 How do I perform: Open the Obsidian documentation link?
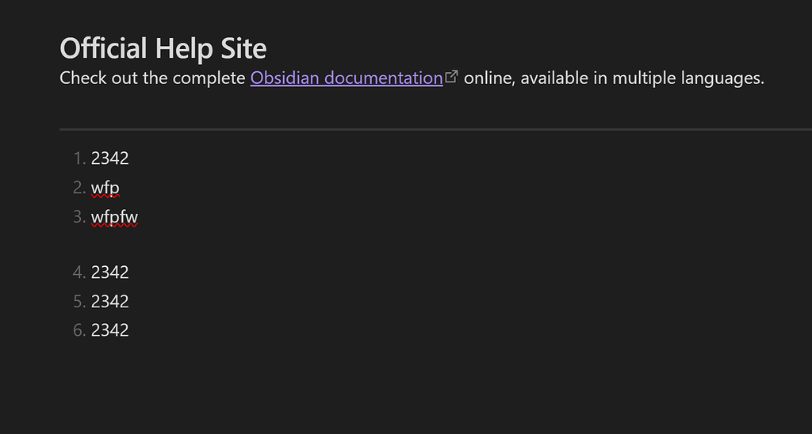coord(346,78)
